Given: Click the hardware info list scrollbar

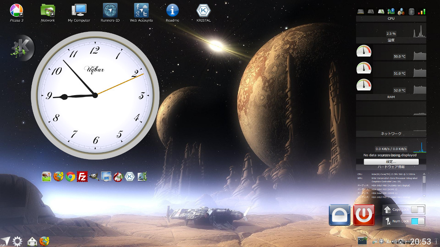Looking at the screenshot, I should (x=424, y=184).
